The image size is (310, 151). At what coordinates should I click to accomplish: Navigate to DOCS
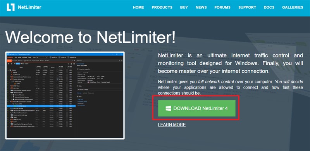(x=269, y=7)
